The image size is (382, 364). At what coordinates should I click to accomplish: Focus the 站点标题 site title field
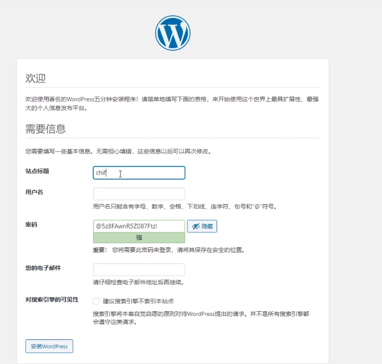click(x=139, y=173)
